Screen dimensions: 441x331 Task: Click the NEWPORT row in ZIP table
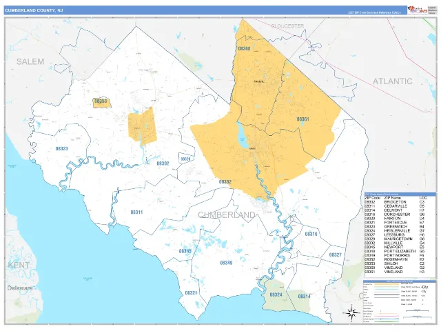(x=396, y=247)
